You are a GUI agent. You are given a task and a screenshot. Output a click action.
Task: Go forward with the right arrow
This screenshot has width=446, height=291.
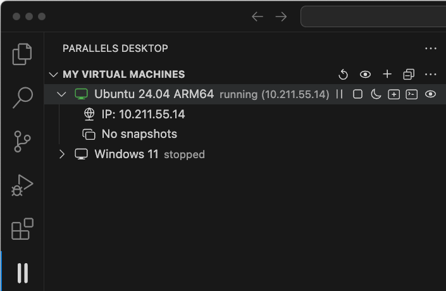[281, 16]
